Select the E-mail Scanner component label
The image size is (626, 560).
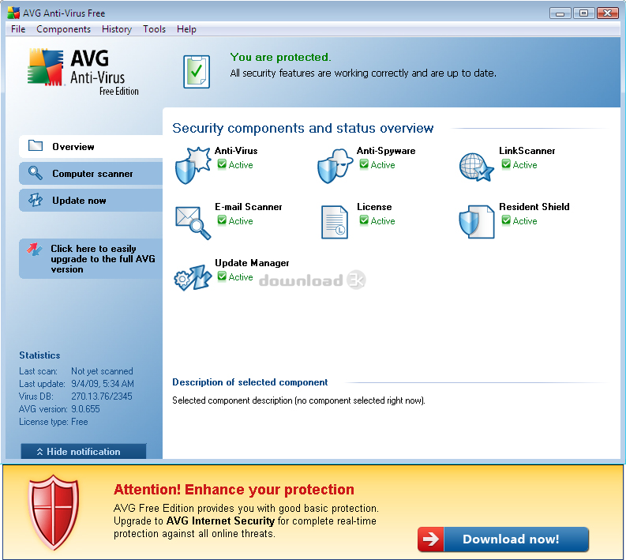click(x=249, y=206)
